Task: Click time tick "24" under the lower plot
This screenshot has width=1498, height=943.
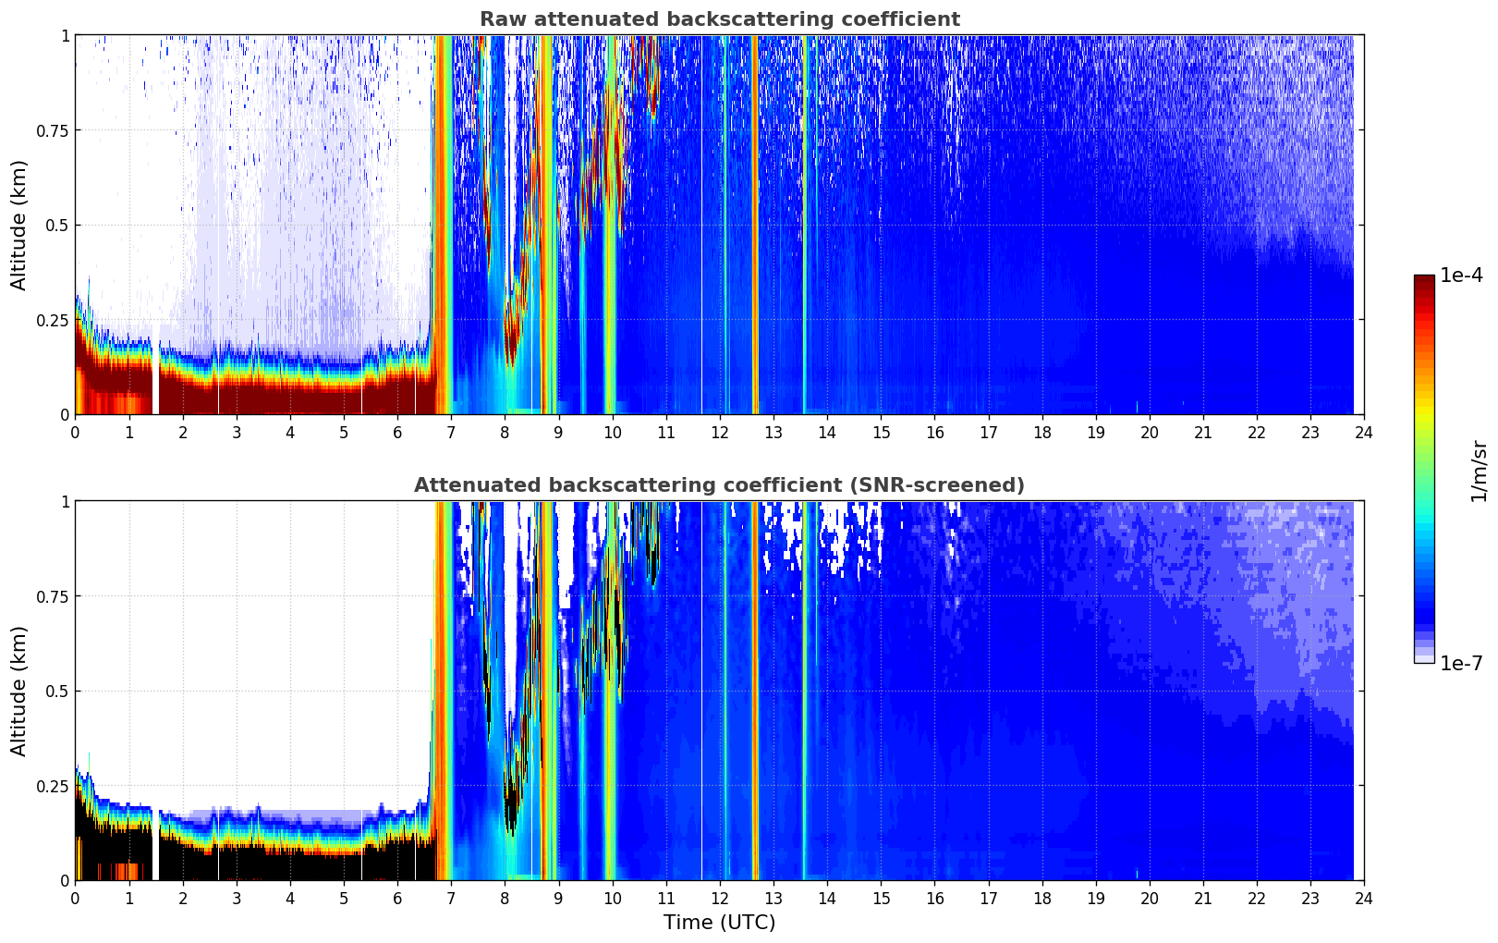Action: 1364,898
